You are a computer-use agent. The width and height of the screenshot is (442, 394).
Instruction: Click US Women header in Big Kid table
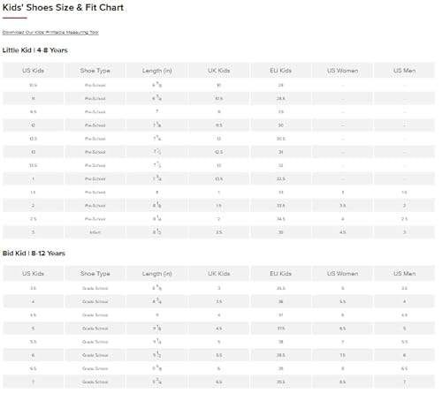[342, 274]
